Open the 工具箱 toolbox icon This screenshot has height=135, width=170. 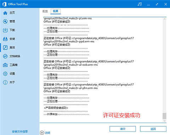(5, 65)
